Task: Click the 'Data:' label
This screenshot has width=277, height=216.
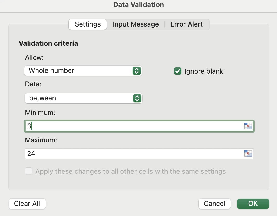Action: (33, 84)
